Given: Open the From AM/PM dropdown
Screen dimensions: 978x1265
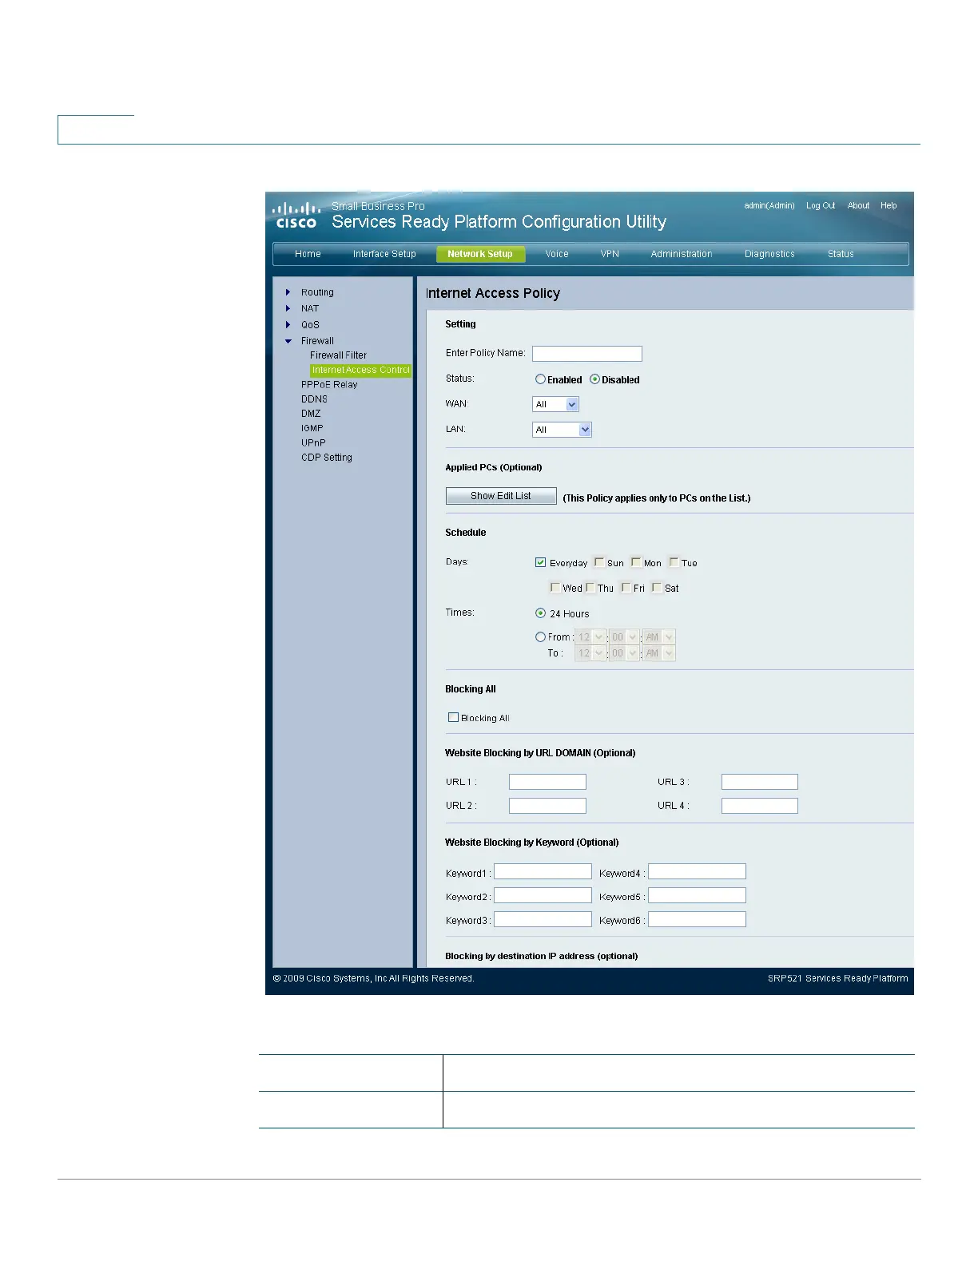Looking at the screenshot, I should pos(659,637).
